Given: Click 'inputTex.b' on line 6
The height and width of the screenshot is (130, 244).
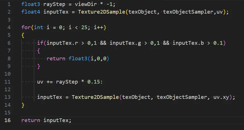Looking at the screenshot, I should tap(188, 43).
